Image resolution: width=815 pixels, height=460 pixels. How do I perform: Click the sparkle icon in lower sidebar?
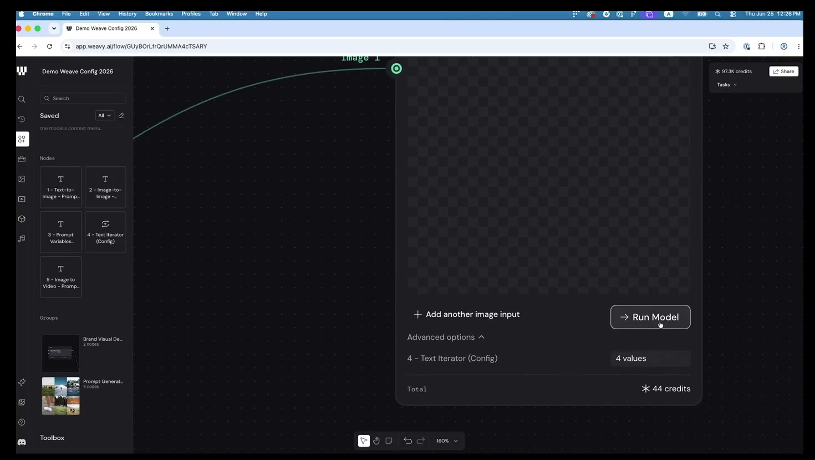22,382
